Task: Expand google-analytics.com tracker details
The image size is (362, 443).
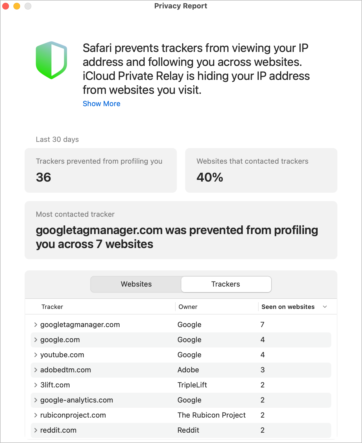Action: tap(36, 400)
